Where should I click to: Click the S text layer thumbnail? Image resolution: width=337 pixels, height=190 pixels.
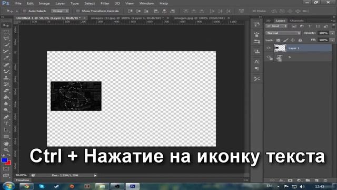280,58
